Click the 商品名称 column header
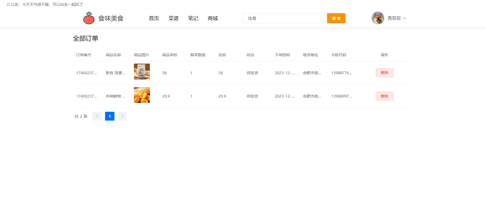The image size is (486, 223). 113,55
